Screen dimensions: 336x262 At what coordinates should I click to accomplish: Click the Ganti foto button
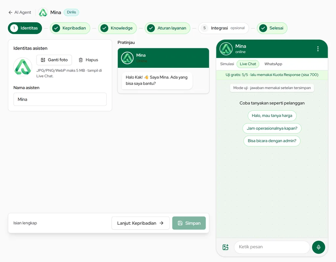pos(54,60)
